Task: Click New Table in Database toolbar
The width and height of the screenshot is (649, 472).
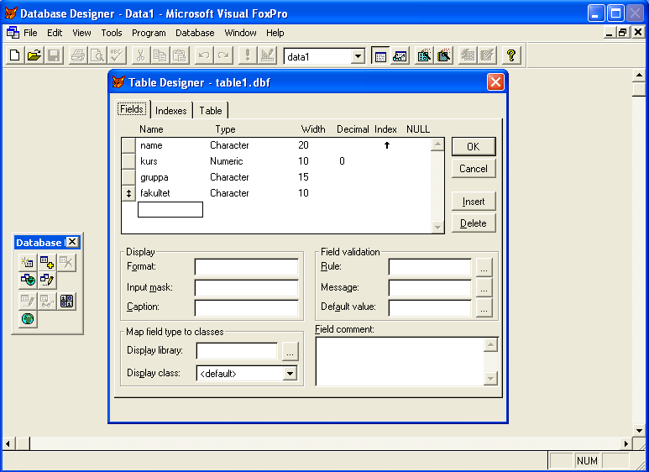Action: point(28,262)
